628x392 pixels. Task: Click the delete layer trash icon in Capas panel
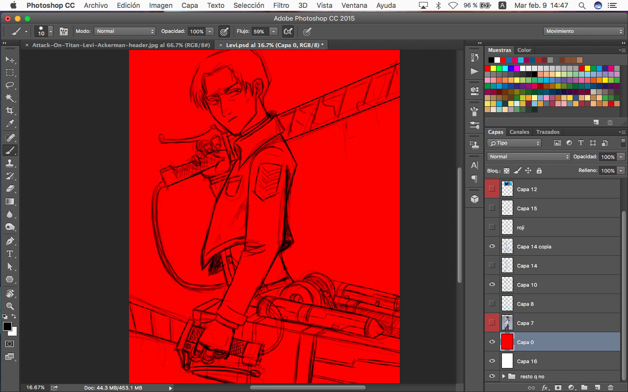point(610,387)
